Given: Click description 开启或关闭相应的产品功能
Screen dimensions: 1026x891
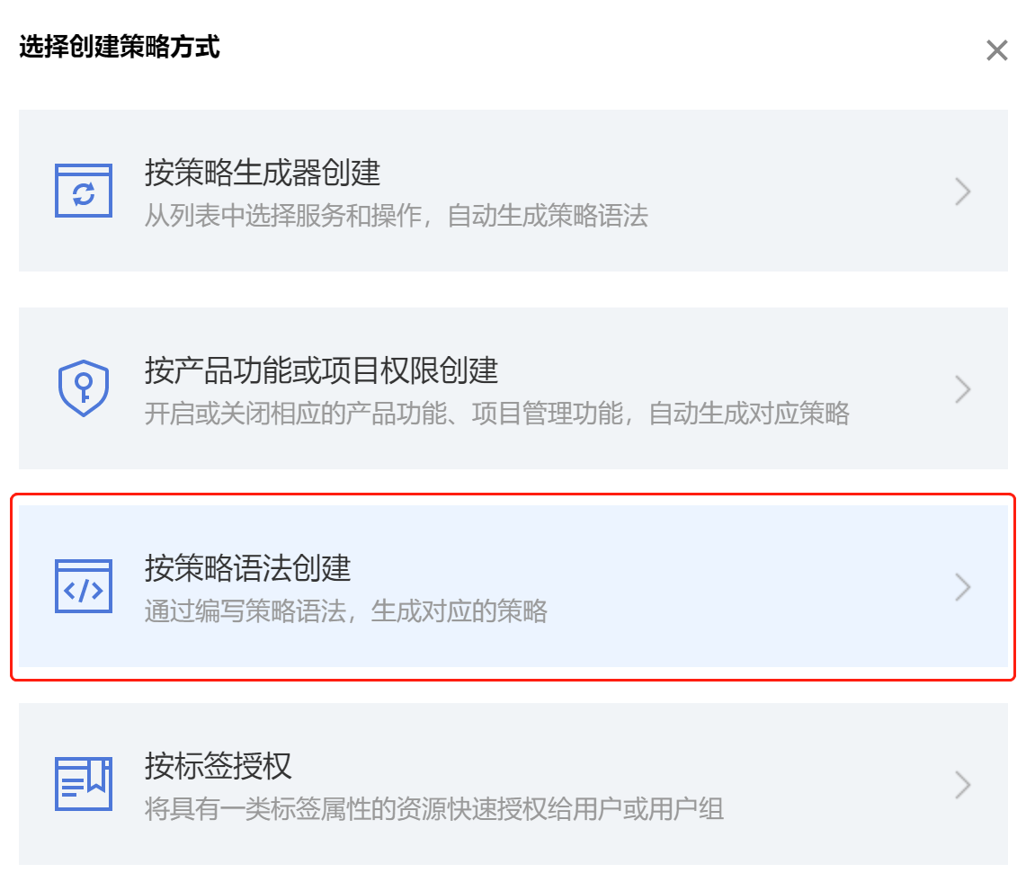Looking at the screenshot, I should pyautogui.click(x=296, y=414).
